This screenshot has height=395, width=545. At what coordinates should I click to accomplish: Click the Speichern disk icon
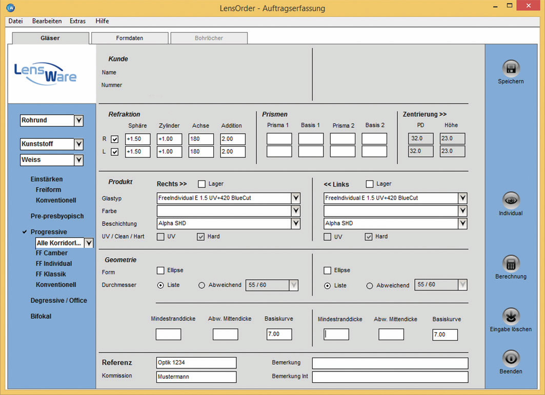(511, 69)
